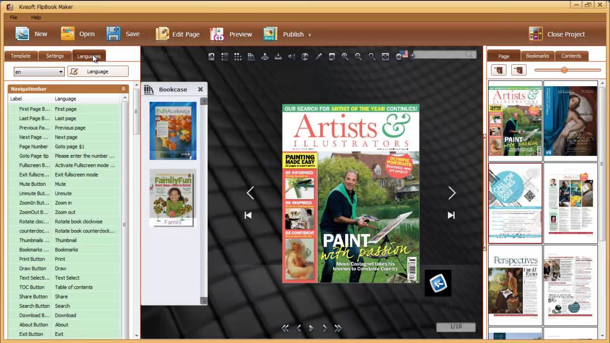Click the New project toolbar icon
The width and height of the screenshot is (610, 343).
pos(22,34)
